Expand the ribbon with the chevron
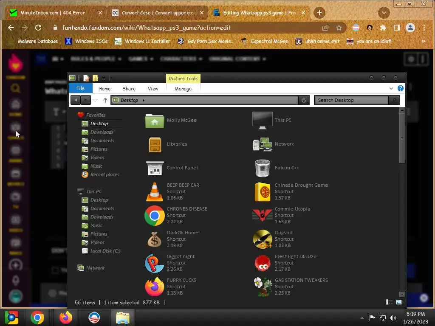Image resolution: width=435 pixels, height=326 pixels. (x=391, y=88)
